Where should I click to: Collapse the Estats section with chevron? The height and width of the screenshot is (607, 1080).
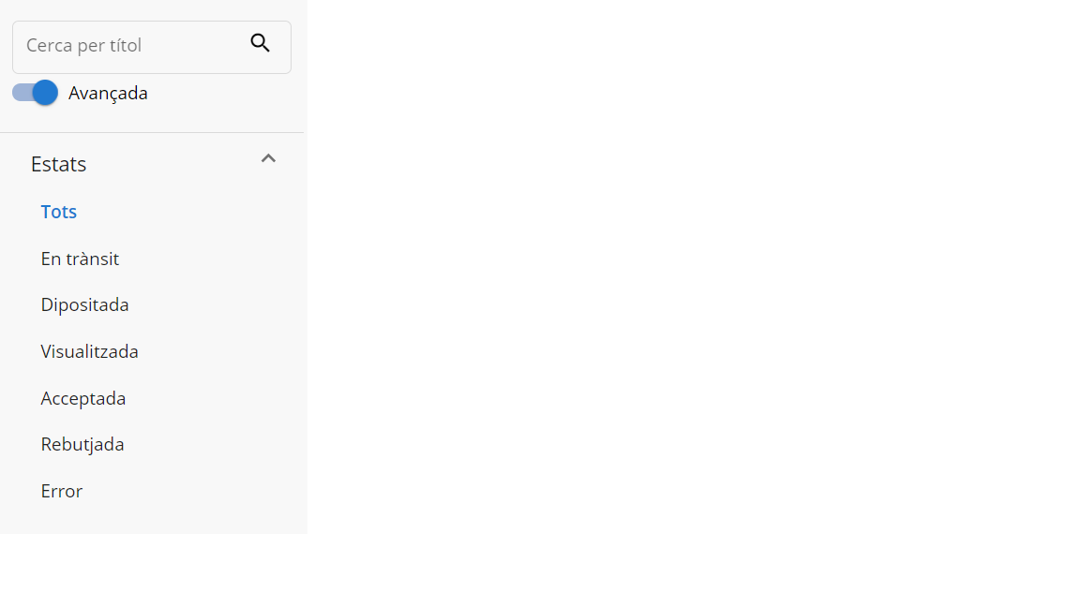pos(268,159)
